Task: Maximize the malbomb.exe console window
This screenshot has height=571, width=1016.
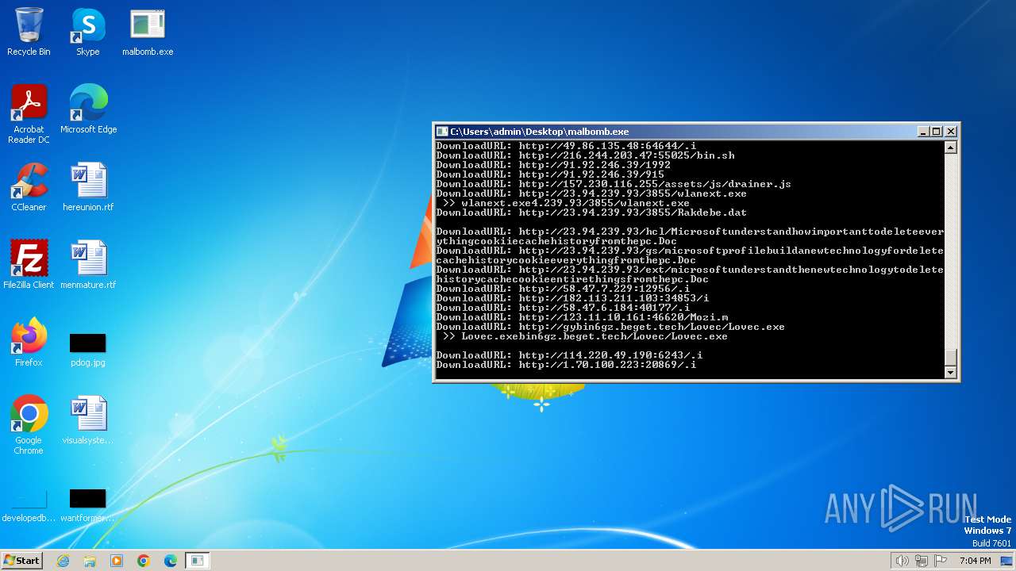Action: pyautogui.click(x=937, y=132)
